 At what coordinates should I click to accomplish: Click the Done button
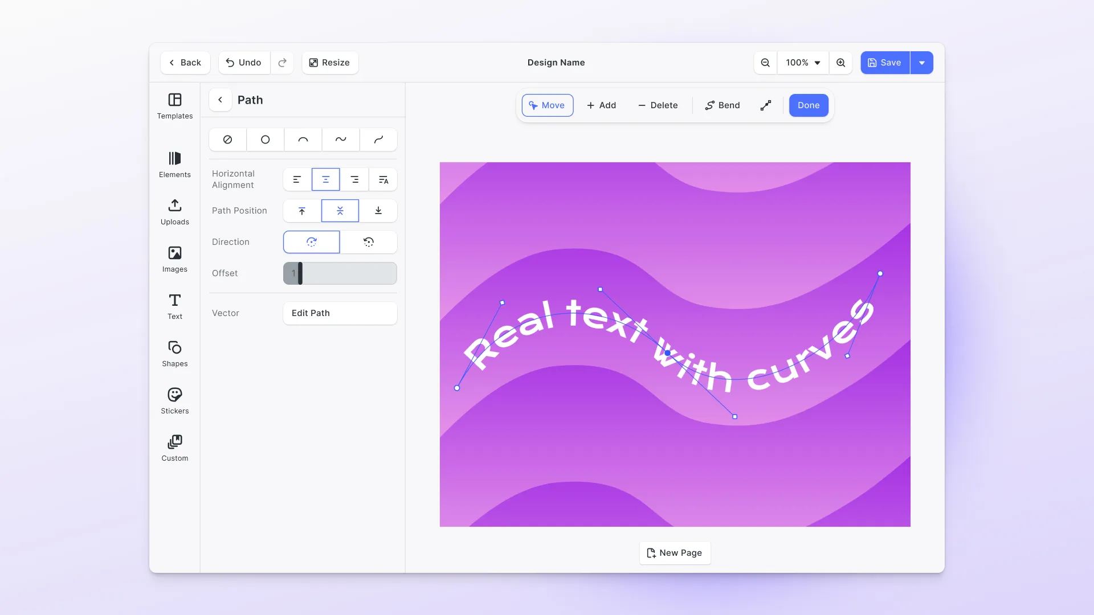tap(809, 105)
